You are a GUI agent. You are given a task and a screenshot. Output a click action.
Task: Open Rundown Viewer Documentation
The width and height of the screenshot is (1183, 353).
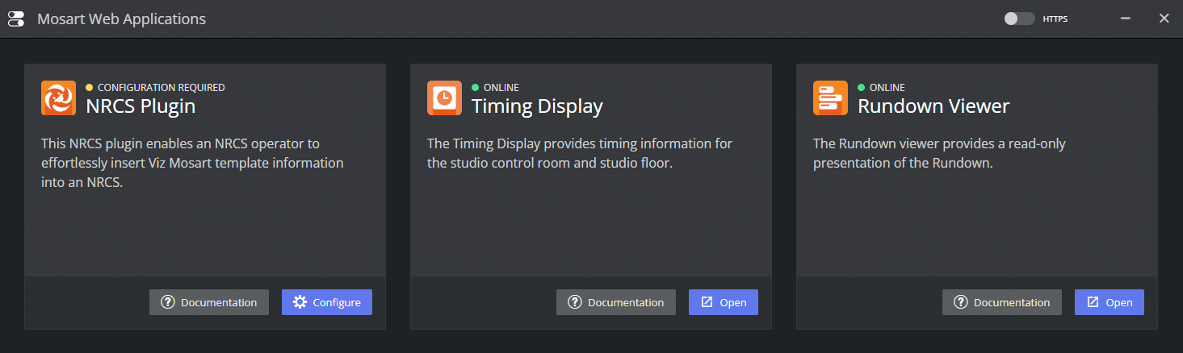pos(1002,302)
